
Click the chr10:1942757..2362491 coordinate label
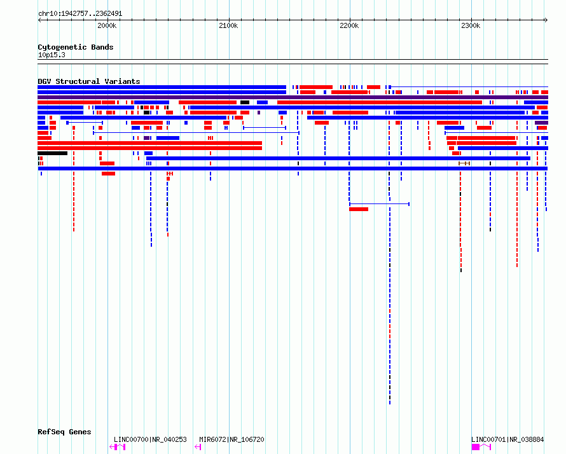tap(80, 14)
